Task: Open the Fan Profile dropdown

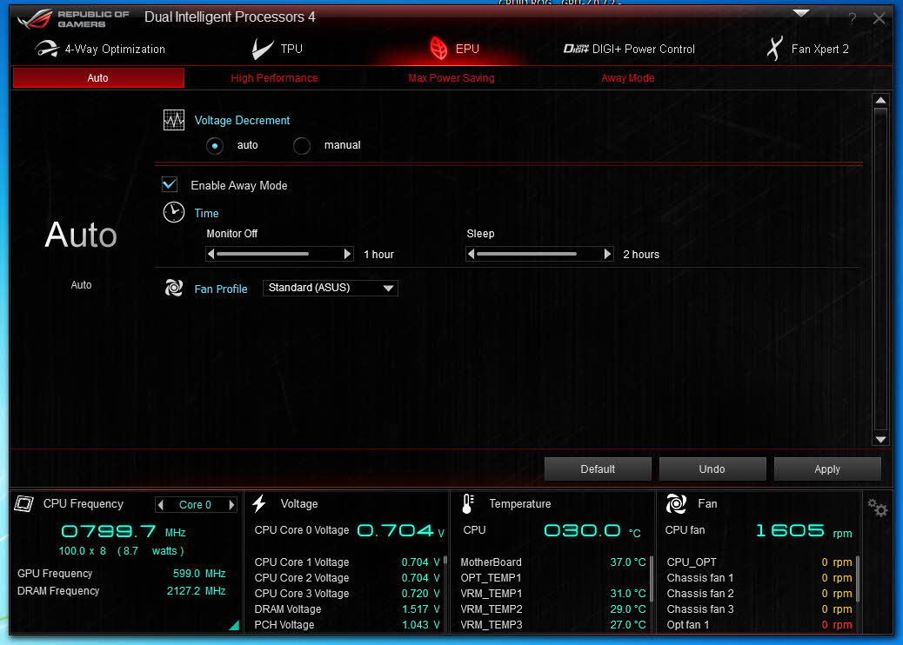Action: coord(331,288)
